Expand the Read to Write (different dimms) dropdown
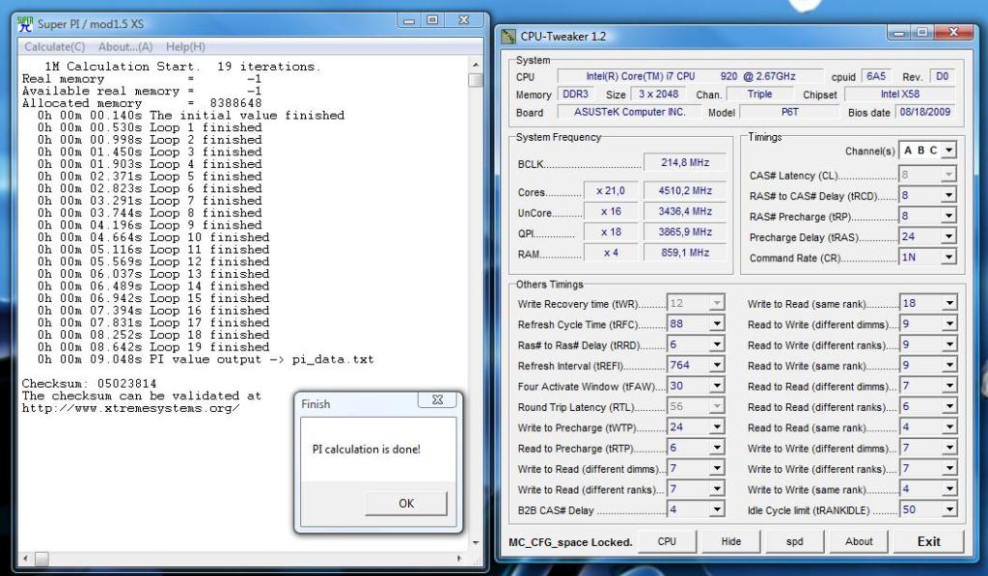 pos(949,324)
